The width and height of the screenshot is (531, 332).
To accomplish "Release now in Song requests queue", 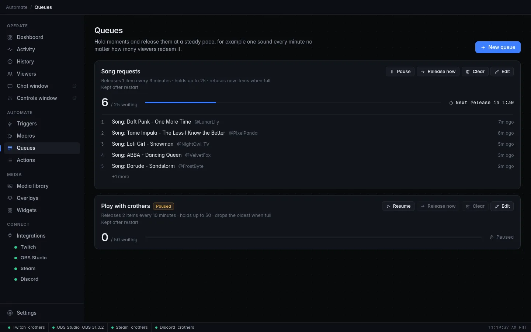I will [x=438, y=72].
